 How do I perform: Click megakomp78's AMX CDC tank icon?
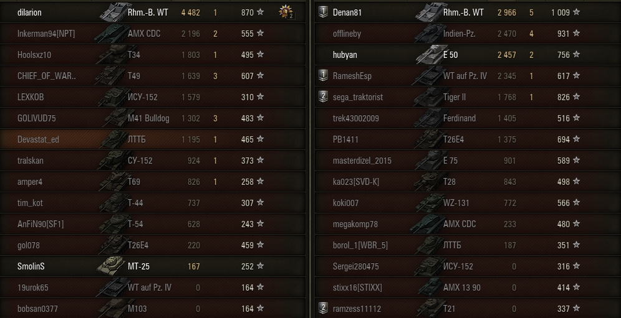[427, 224]
